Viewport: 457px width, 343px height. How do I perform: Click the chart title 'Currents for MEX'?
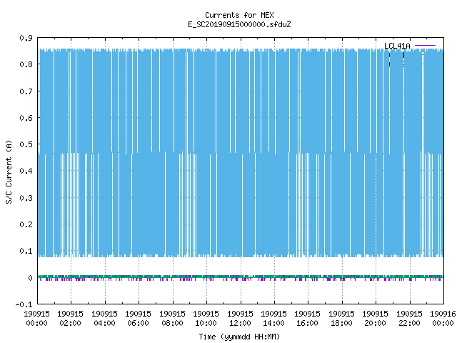coord(239,15)
